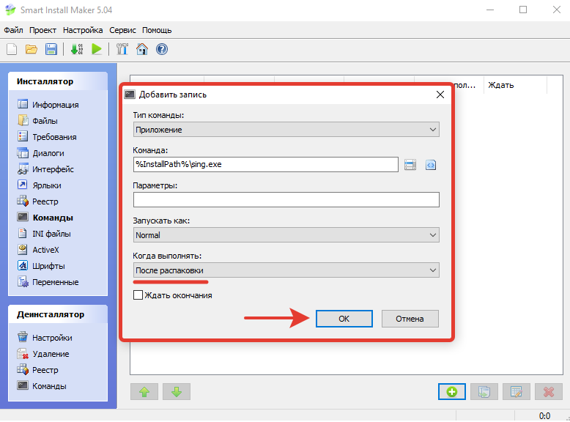Open the Файл menu
The image size is (570, 422).
pyautogui.click(x=13, y=30)
